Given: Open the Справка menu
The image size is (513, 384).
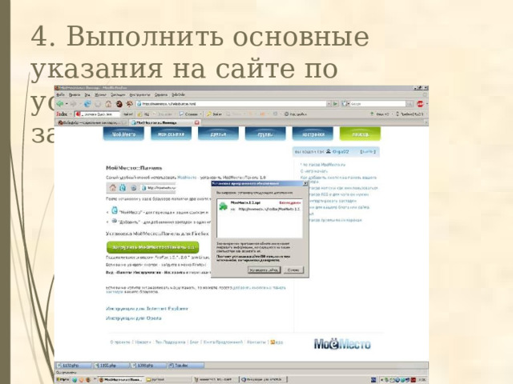Looking at the screenshot, I should tap(161, 94).
